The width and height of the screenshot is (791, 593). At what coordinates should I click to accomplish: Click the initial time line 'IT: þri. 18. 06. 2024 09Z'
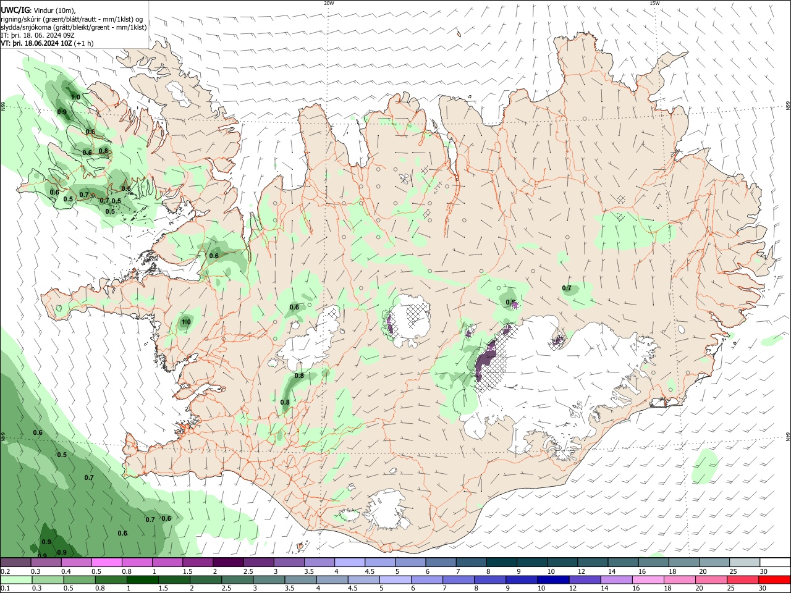tap(38, 35)
